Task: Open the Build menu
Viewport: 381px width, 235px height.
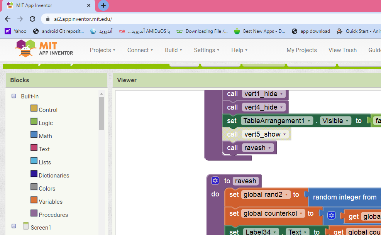Action: (x=173, y=50)
